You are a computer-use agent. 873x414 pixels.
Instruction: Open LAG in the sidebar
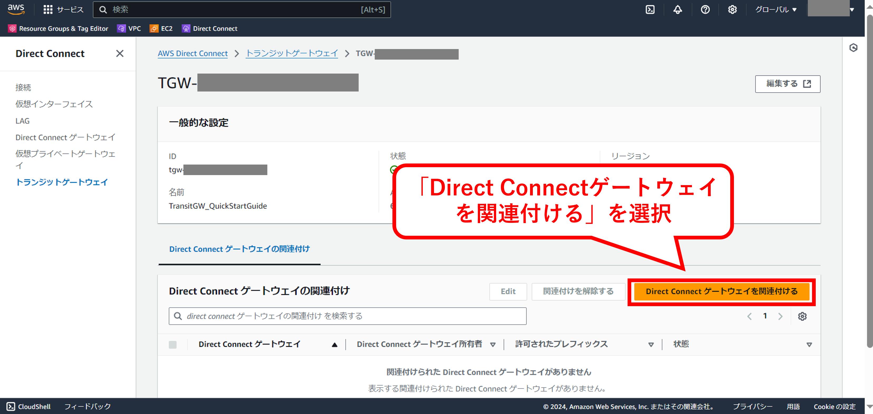22,121
